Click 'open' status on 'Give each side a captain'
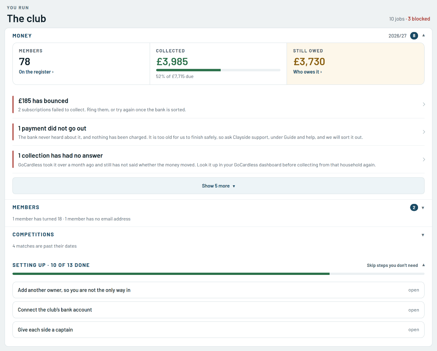The image size is (437, 351). point(414,330)
